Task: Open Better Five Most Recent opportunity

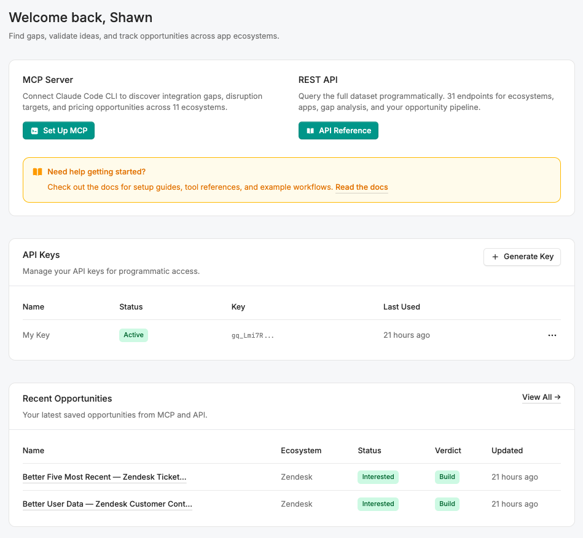Action: tap(104, 477)
